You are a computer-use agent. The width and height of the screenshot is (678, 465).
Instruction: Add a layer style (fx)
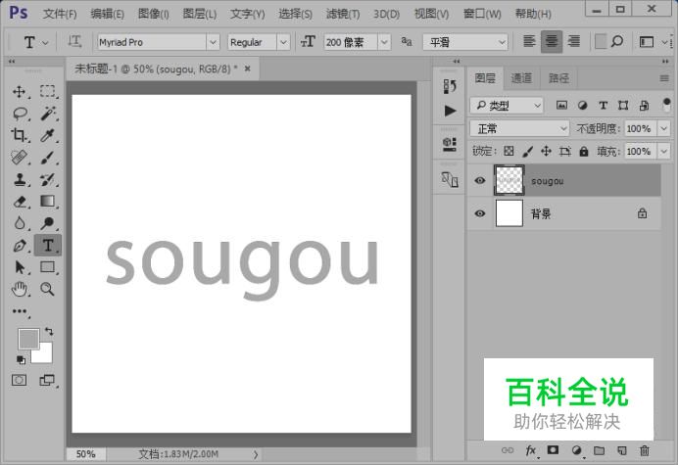tap(531, 450)
